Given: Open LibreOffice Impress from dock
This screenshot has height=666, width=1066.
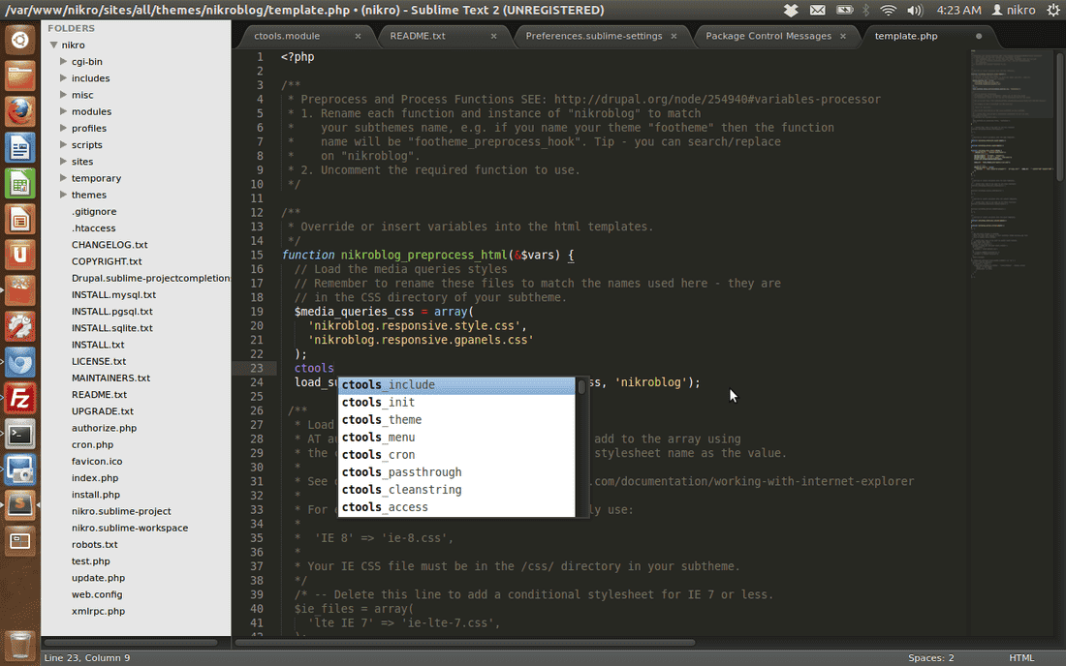Looking at the screenshot, I should (x=19, y=220).
